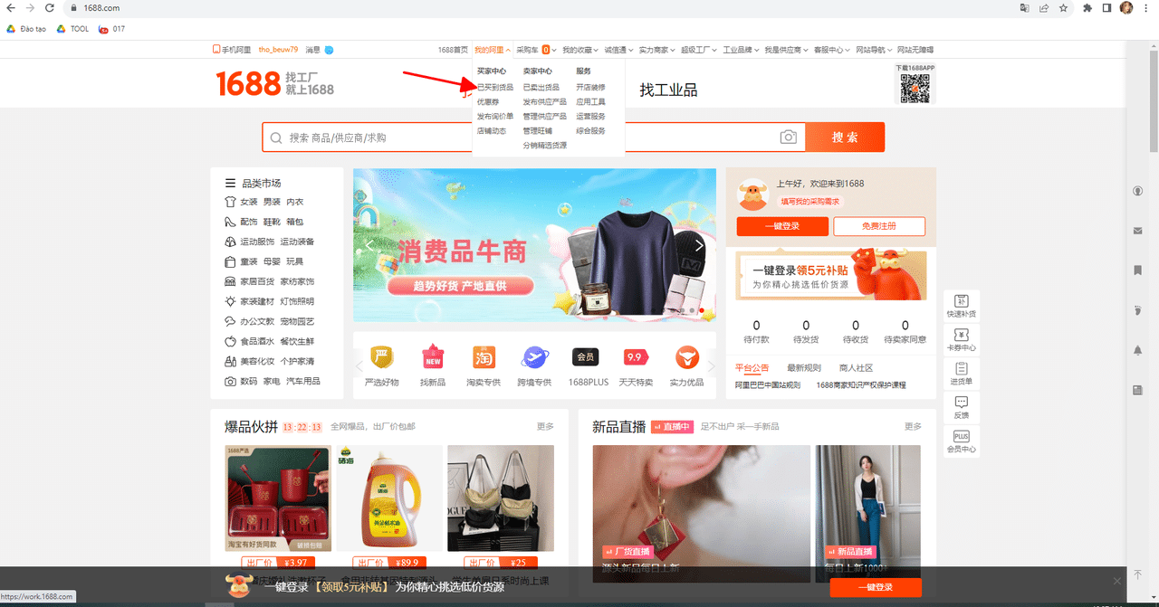Expand the 我的收藏 dropdown
1159x607 pixels.
[x=579, y=50]
